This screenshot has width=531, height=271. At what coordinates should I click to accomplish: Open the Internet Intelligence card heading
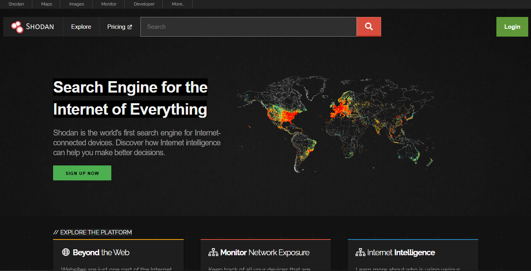tap(401, 252)
